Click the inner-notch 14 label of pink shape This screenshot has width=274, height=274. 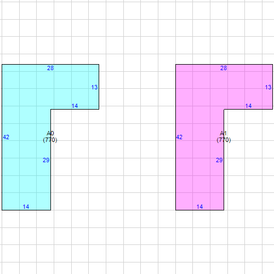pyautogui.click(x=248, y=106)
